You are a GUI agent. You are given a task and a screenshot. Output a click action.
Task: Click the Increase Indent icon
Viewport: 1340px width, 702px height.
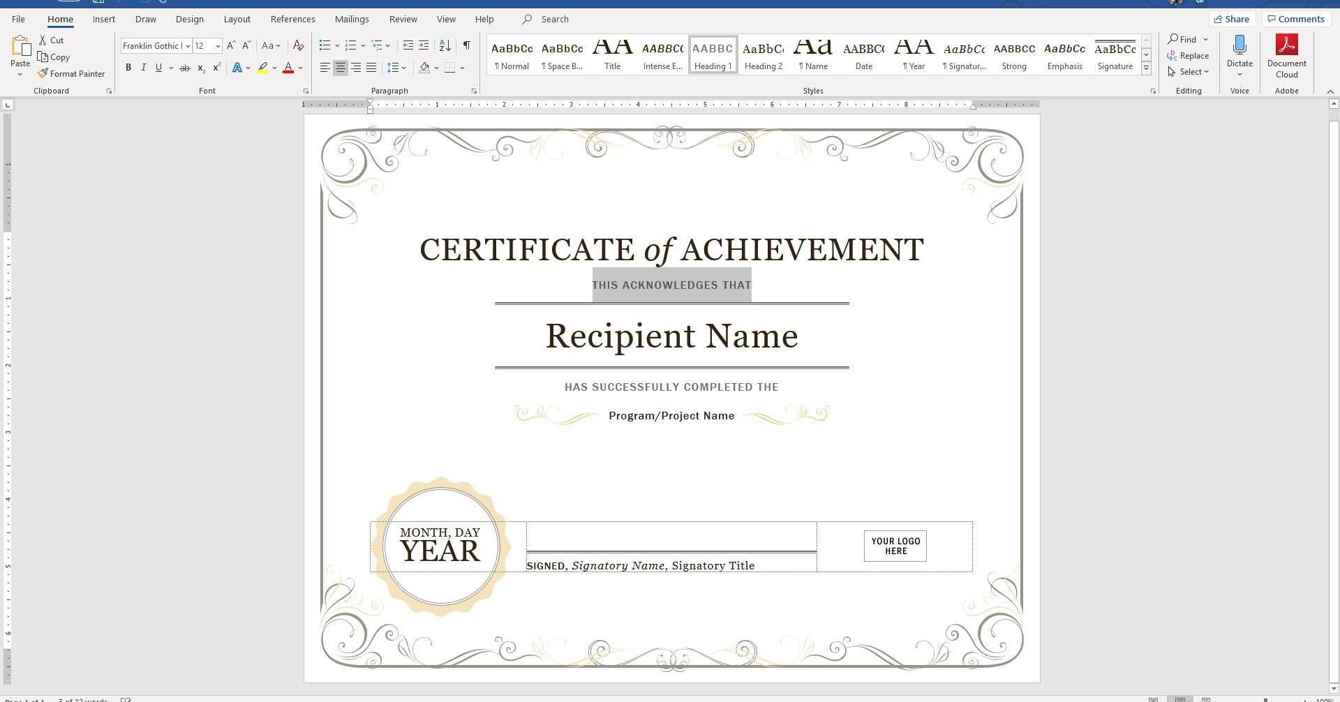424,45
